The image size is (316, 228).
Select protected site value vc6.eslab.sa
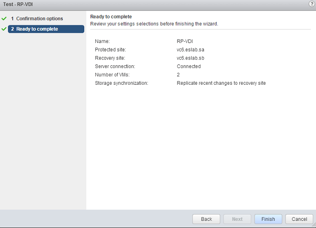coord(190,50)
